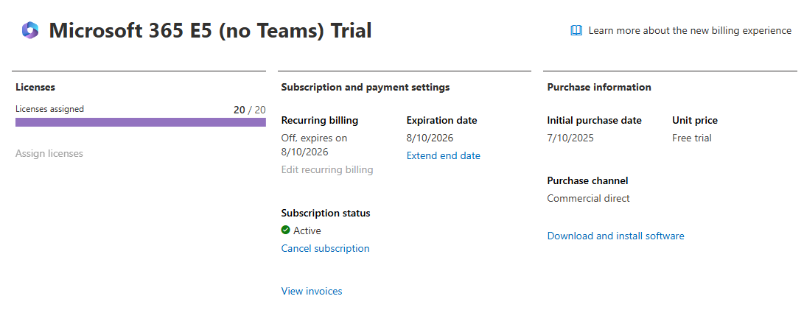Click the Licenses section heading
This screenshot has width=804, height=324.
(x=35, y=87)
